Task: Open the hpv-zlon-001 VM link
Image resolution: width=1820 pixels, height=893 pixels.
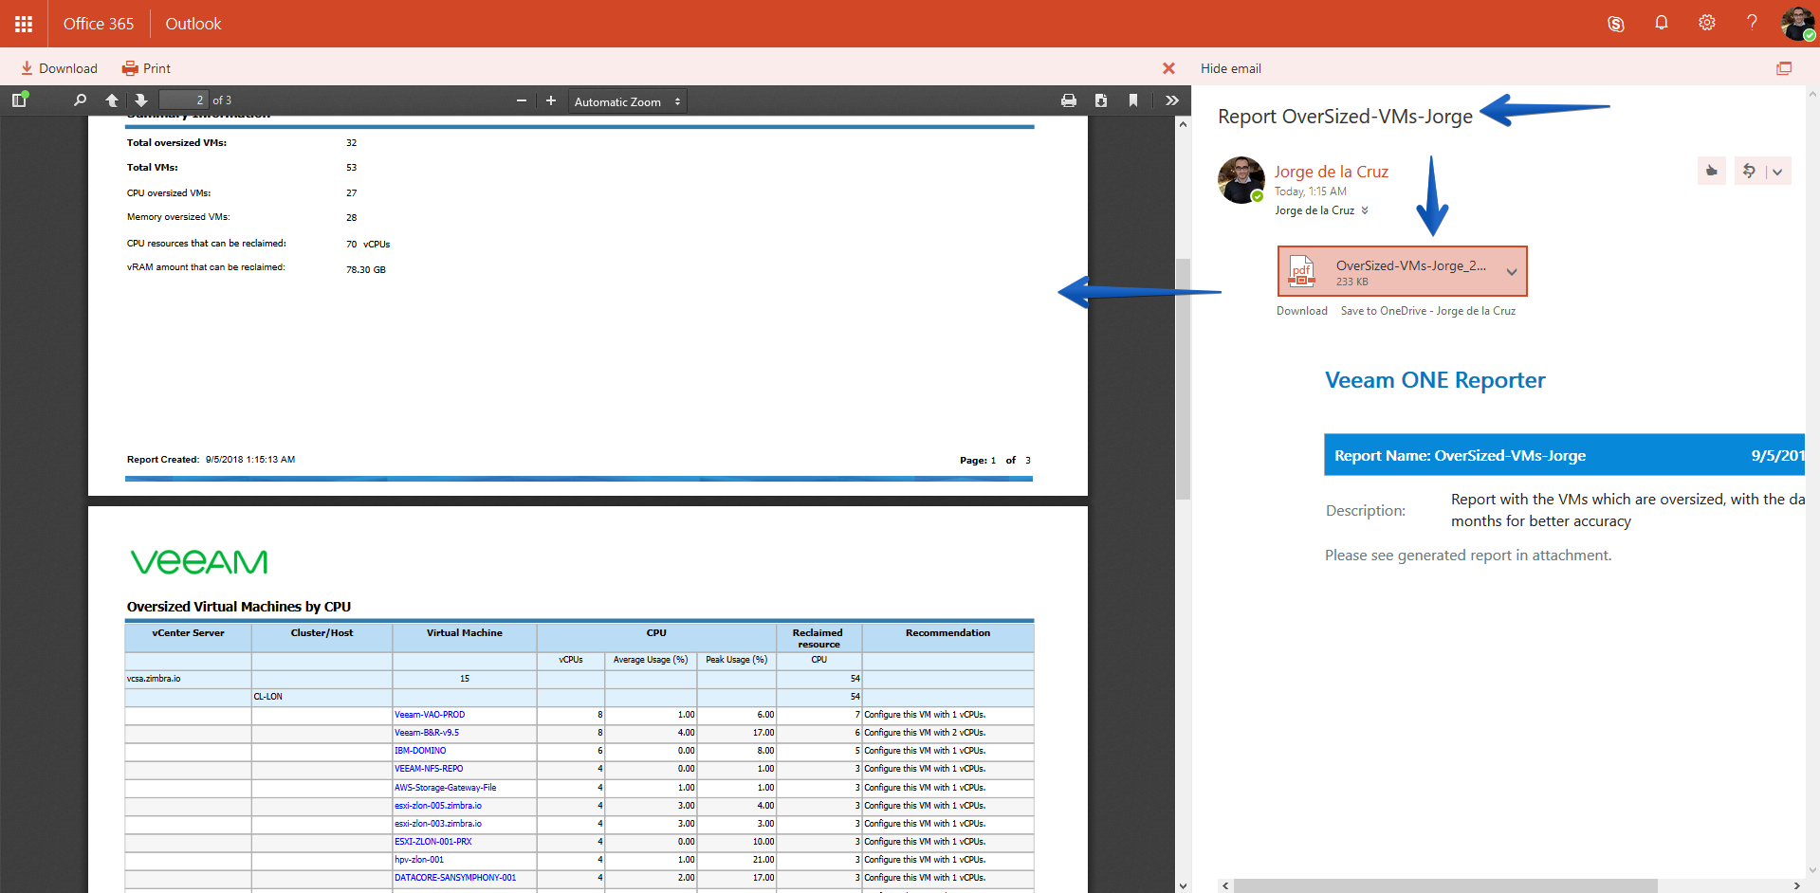Action: (x=419, y=860)
